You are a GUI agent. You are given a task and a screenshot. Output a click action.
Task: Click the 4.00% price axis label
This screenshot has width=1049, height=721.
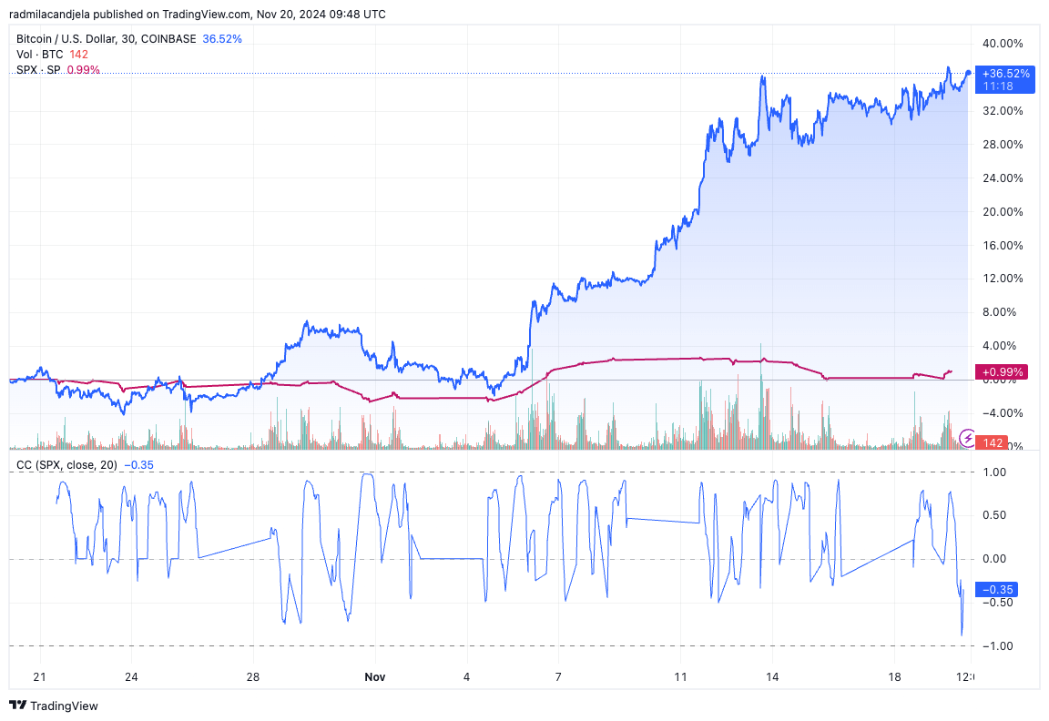coord(999,346)
